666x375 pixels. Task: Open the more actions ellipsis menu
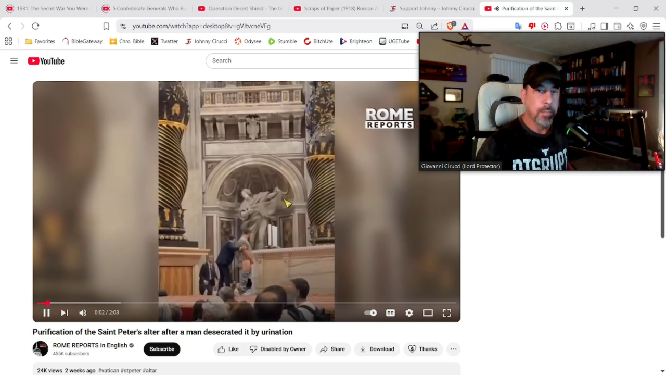453,349
